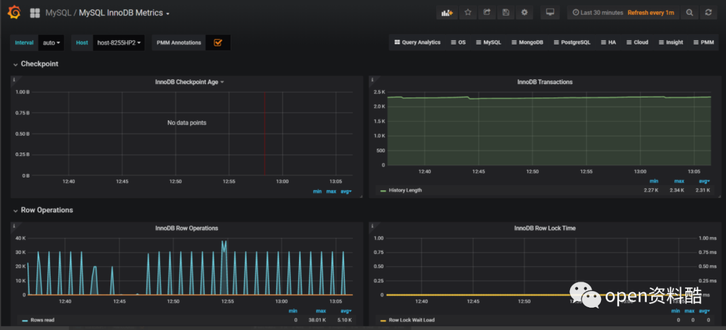
Task: Sort InnoDB Transactions legend by max
Action: tap(679, 181)
